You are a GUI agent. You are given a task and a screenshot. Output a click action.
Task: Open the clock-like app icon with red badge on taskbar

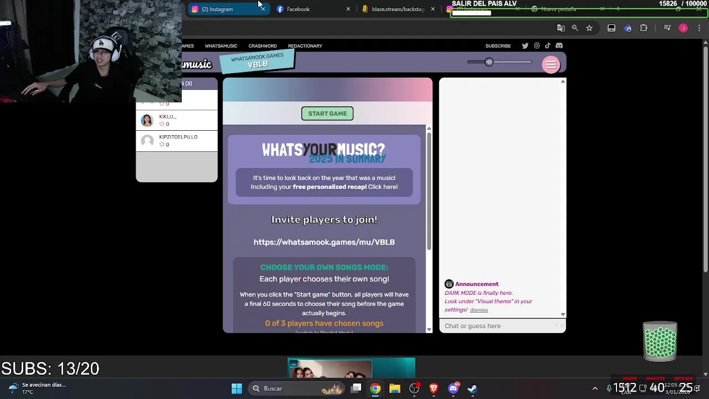pyautogui.click(x=414, y=388)
